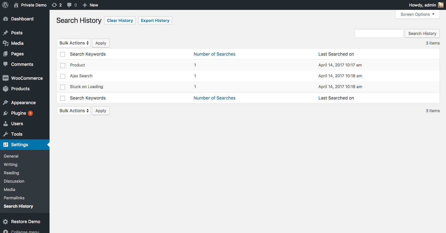Click the Media sidebar icon
This screenshot has width=446, height=233.
[x=6, y=43]
